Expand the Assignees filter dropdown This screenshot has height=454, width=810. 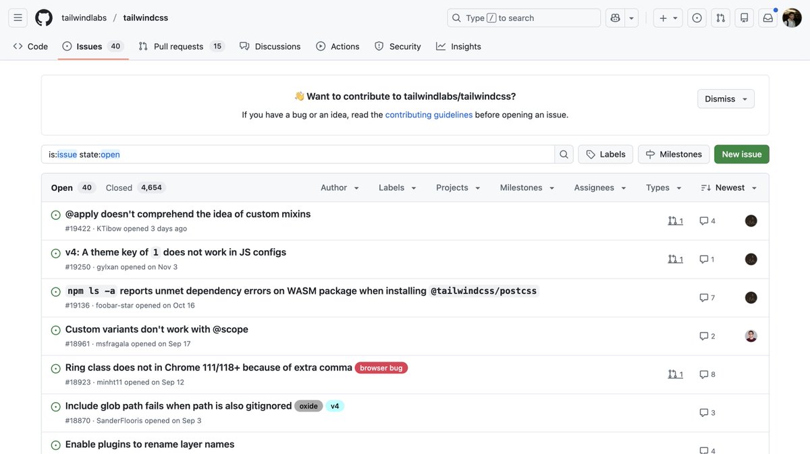600,188
